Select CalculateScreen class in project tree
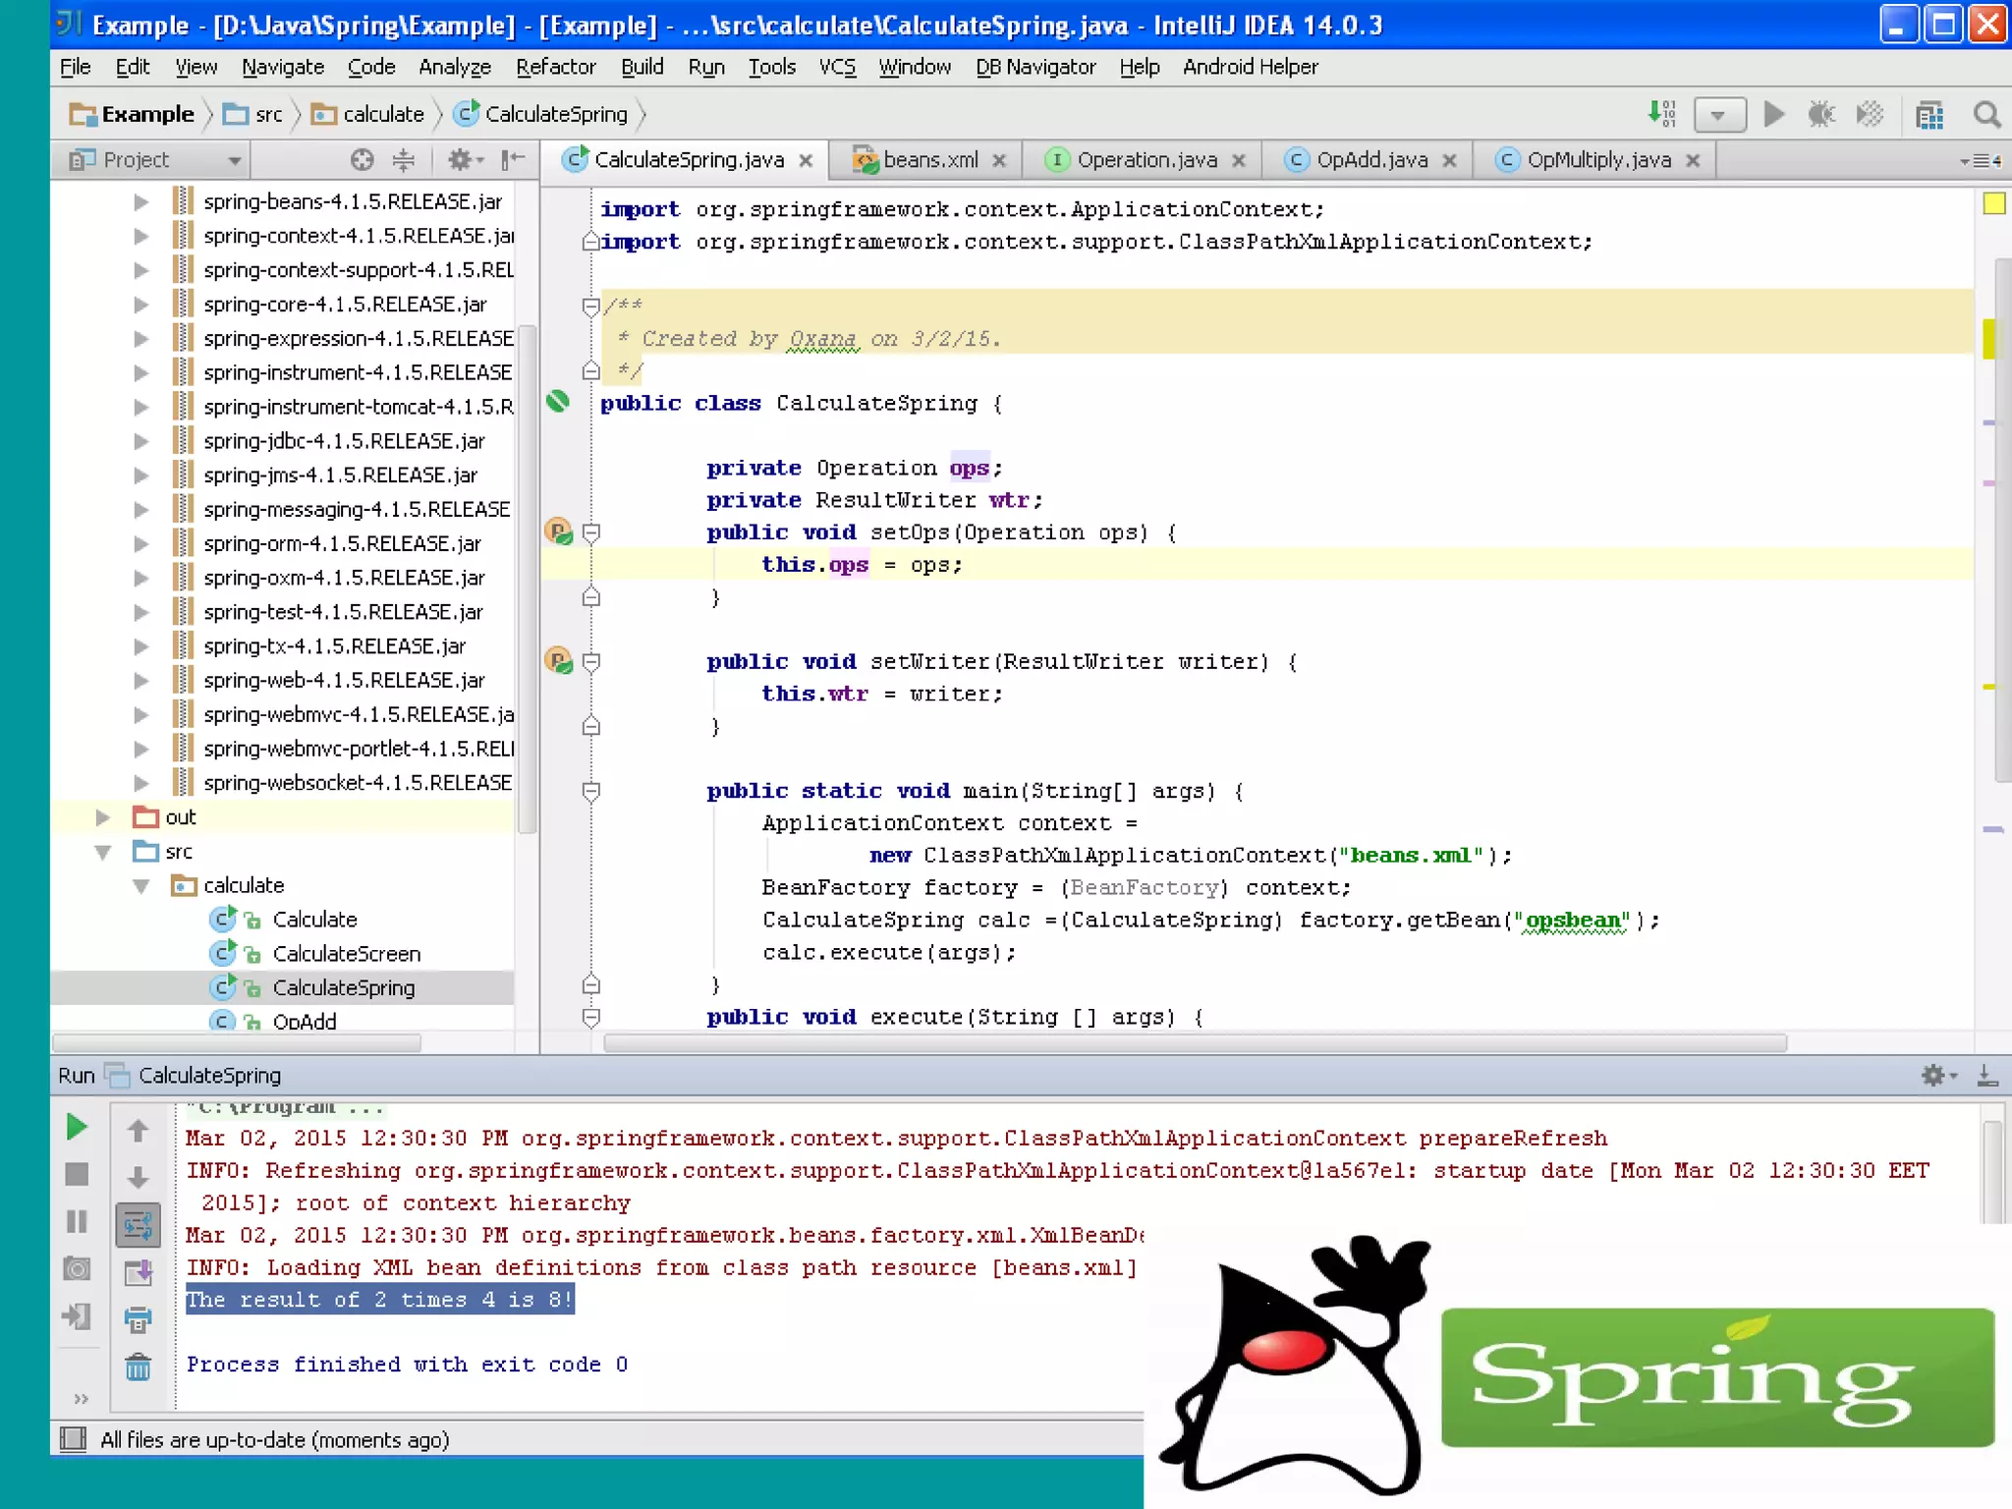Screen dimensions: 2012x1509 [x=346, y=954]
